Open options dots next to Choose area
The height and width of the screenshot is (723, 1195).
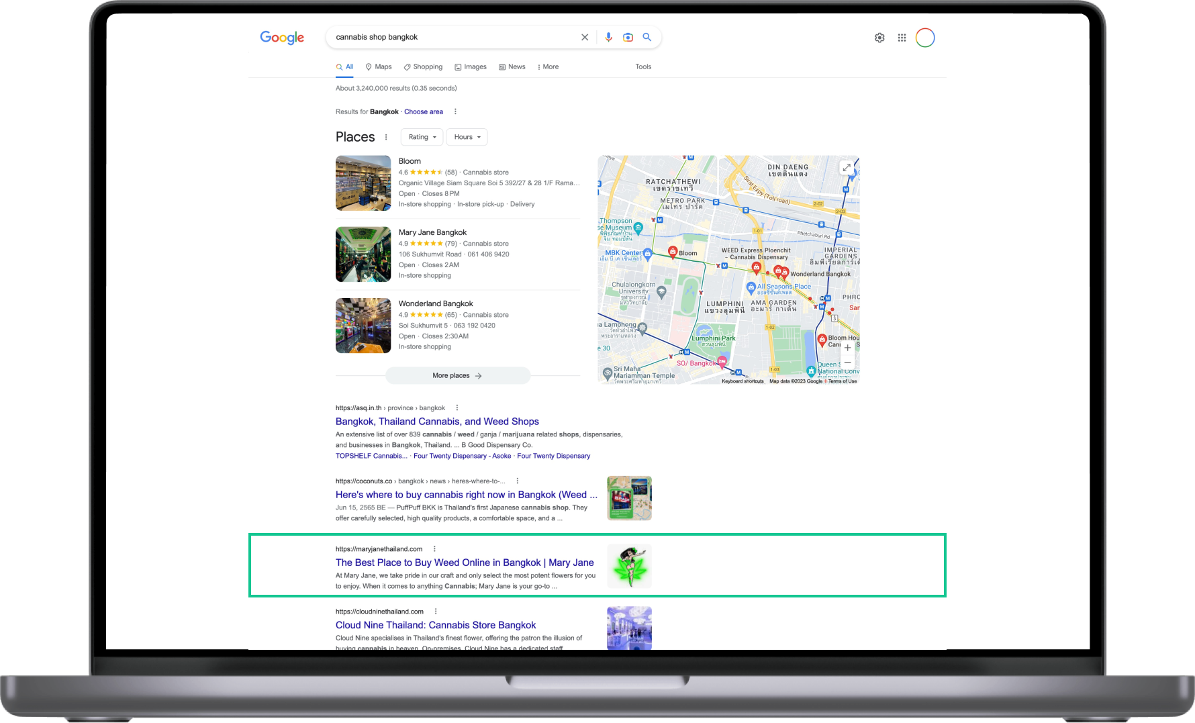click(455, 111)
